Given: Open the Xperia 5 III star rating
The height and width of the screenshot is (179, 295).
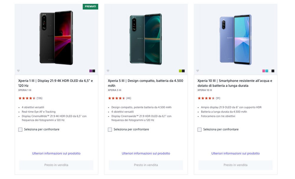Looking at the screenshot, I should tap(119, 98).
